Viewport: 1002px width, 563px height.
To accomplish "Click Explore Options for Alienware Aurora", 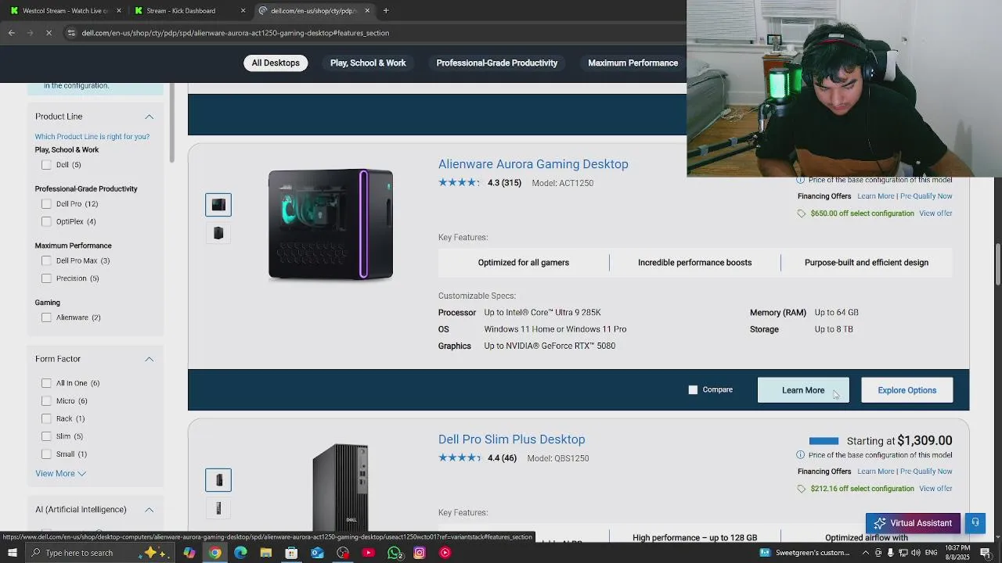I will pyautogui.click(x=906, y=390).
